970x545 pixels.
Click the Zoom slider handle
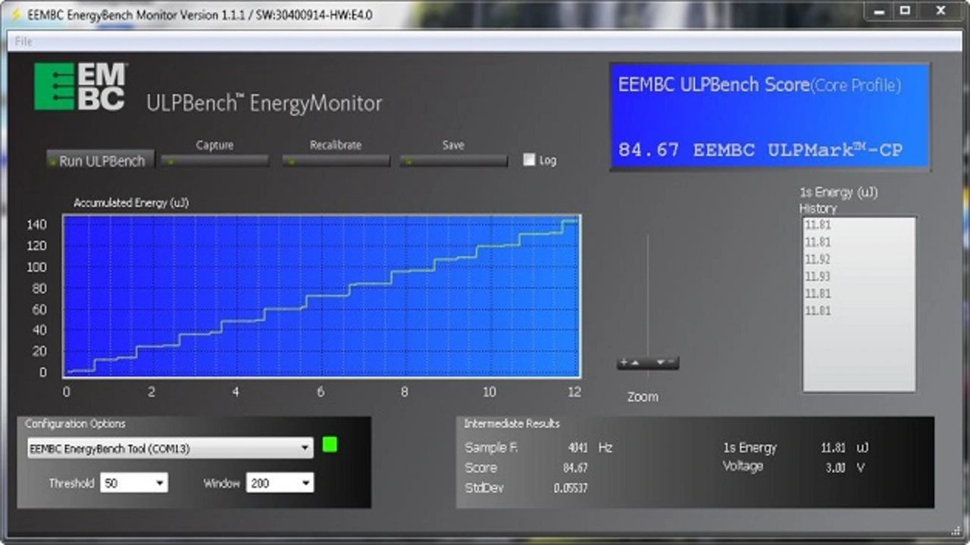tap(648, 363)
